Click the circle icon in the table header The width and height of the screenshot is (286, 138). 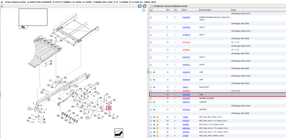pyautogui.click(x=151, y=10)
